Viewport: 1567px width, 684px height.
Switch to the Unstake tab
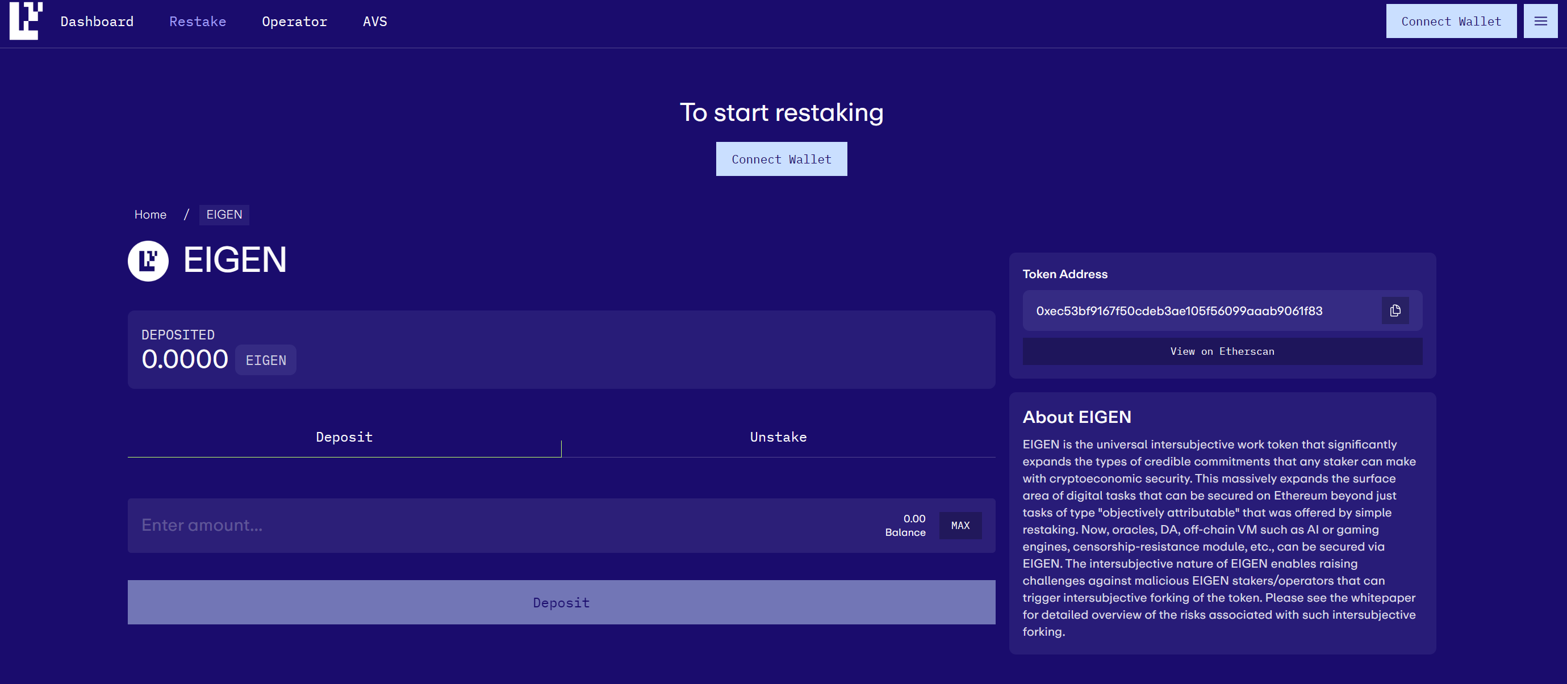click(778, 437)
